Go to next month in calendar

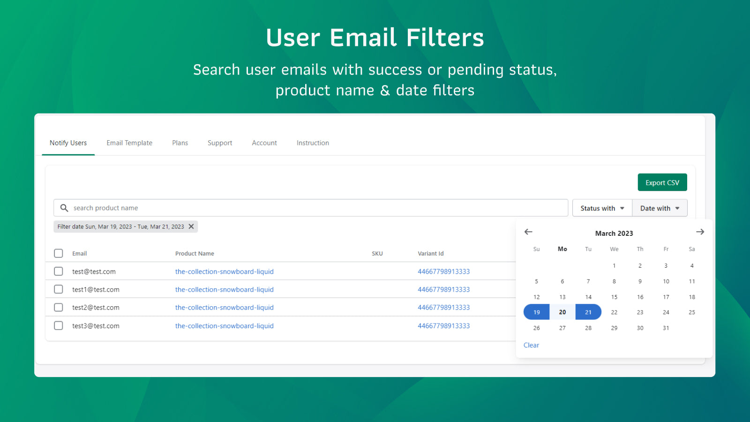[x=700, y=232]
